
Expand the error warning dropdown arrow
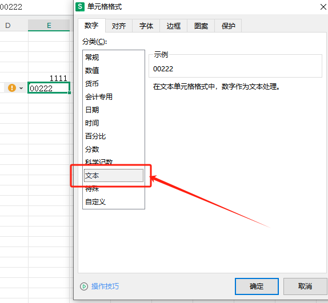(21, 88)
